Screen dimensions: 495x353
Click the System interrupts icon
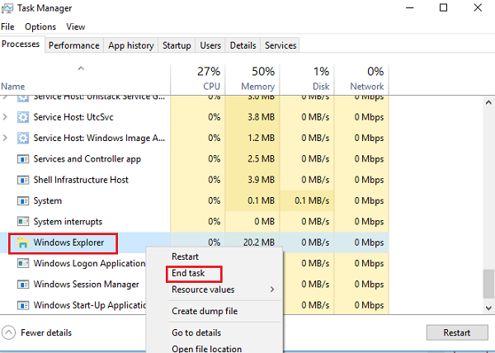(23, 222)
